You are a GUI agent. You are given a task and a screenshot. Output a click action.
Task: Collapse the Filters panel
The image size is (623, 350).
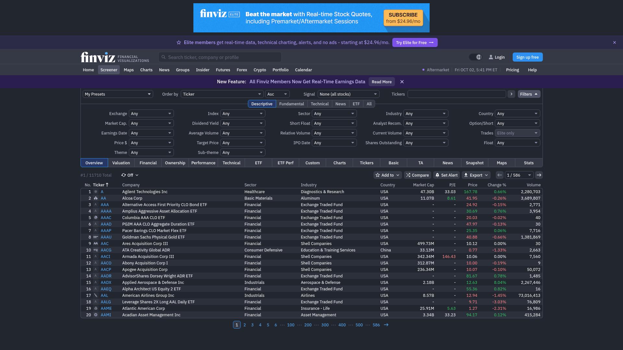pos(529,94)
